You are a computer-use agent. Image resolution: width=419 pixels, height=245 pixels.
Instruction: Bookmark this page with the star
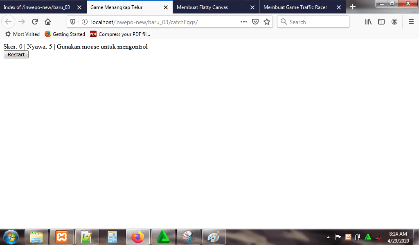click(267, 22)
